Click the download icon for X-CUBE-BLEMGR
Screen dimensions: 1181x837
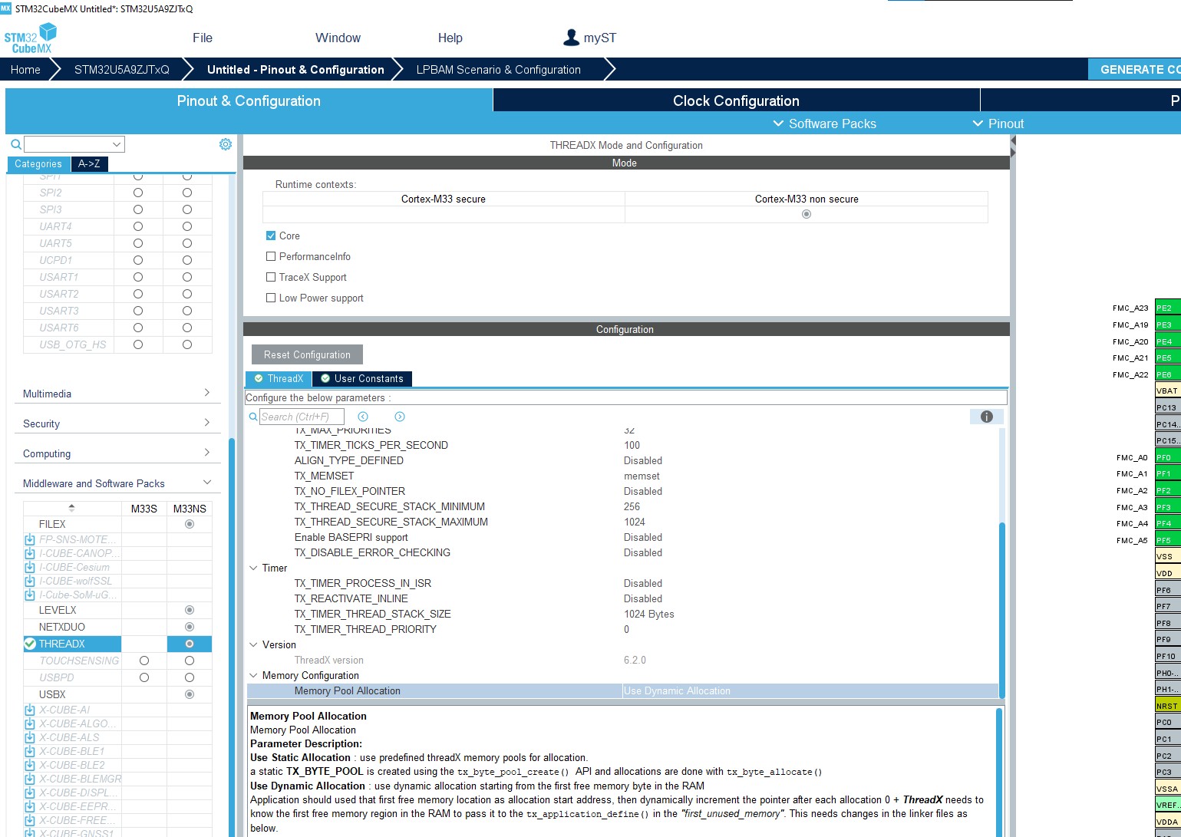click(x=30, y=779)
